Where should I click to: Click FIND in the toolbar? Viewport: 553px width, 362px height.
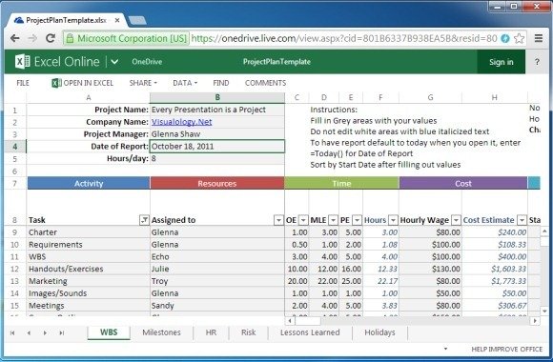pos(221,83)
